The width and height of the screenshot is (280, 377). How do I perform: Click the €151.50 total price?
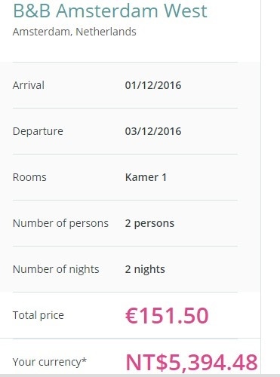pos(167,316)
